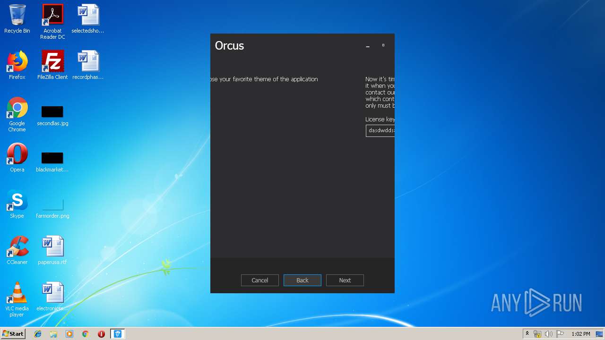Launch CCleaner desktop shortcut

17,250
